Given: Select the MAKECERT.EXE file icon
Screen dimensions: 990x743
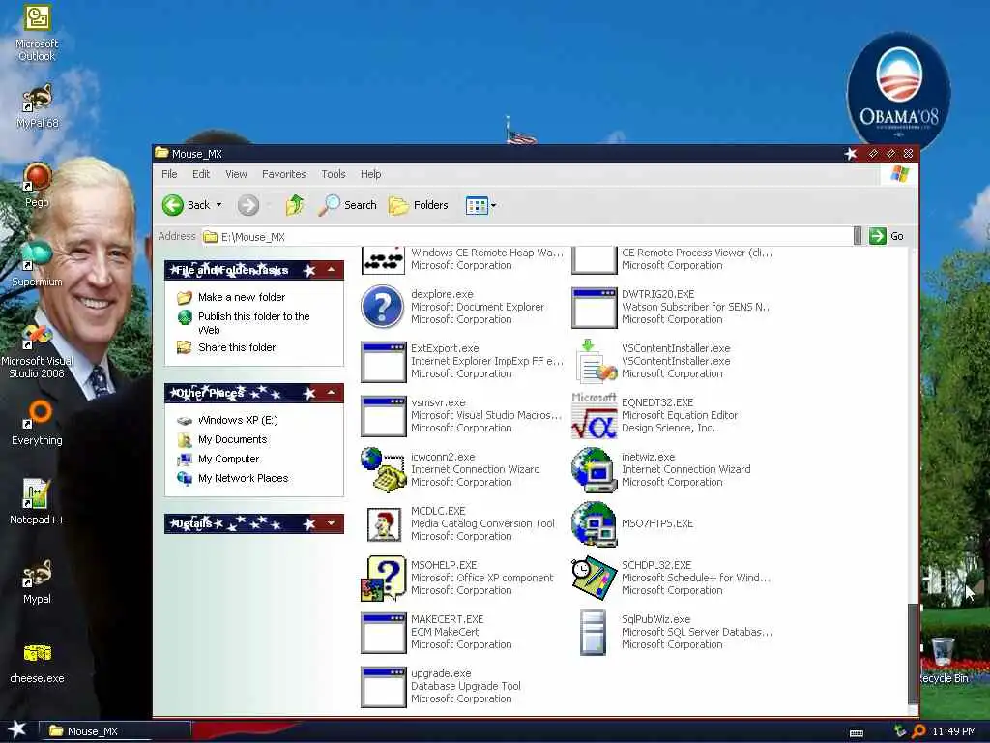Looking at the screenshot, I should click(x=383, y=632).
